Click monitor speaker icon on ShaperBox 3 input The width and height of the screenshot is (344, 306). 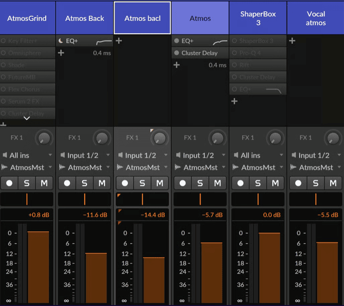236,155
